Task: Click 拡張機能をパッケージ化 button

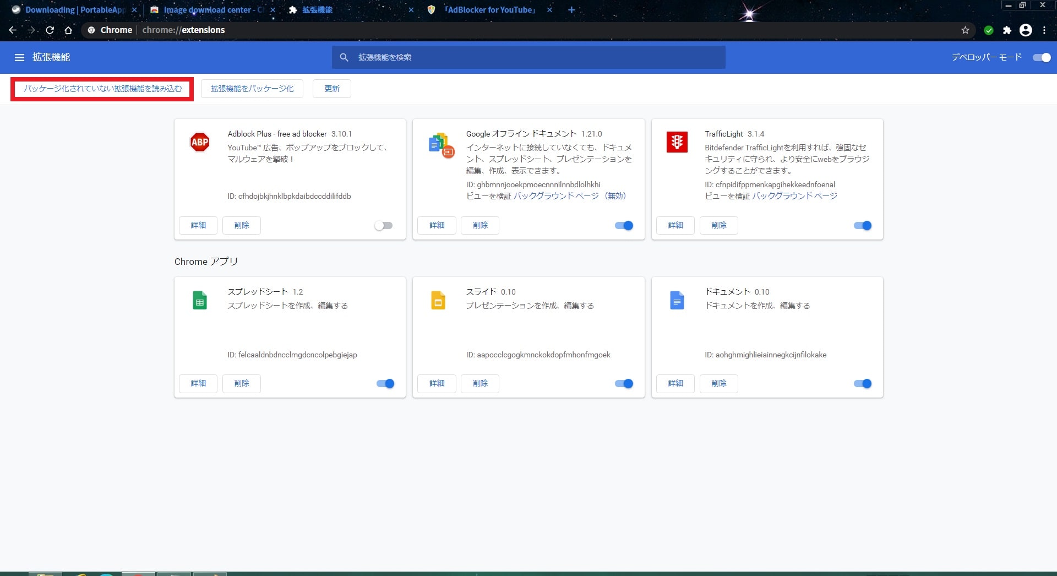Action: 252,89
